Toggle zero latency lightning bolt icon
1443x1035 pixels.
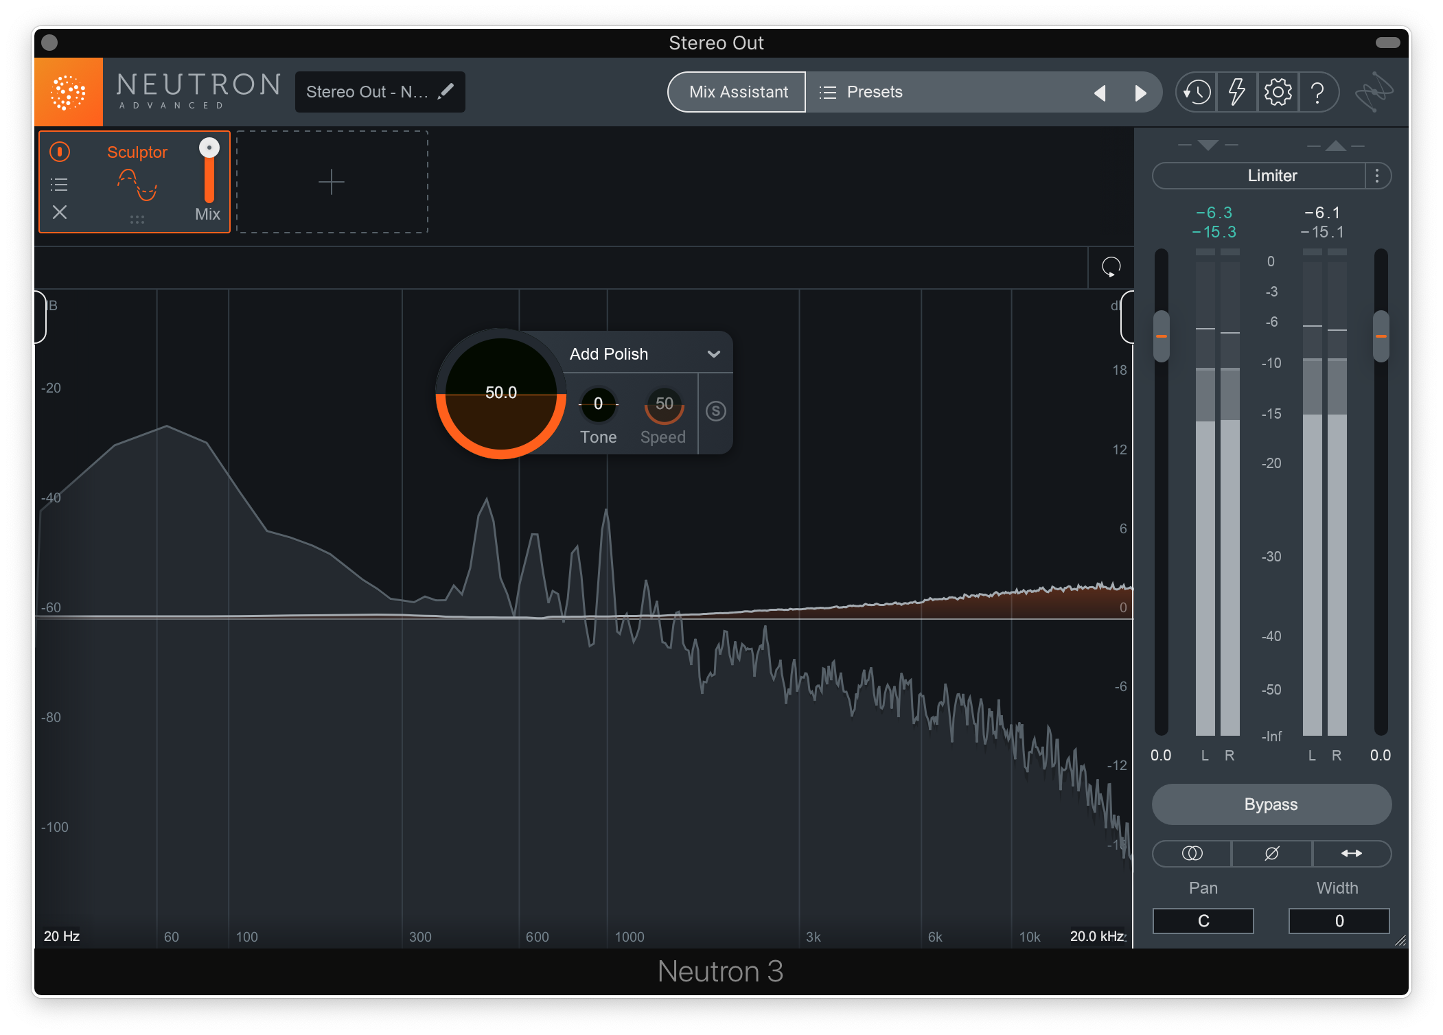[x=1237, y=92]
